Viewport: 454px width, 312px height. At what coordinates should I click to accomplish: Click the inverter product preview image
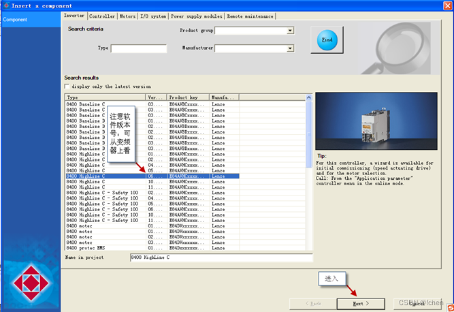376,121
